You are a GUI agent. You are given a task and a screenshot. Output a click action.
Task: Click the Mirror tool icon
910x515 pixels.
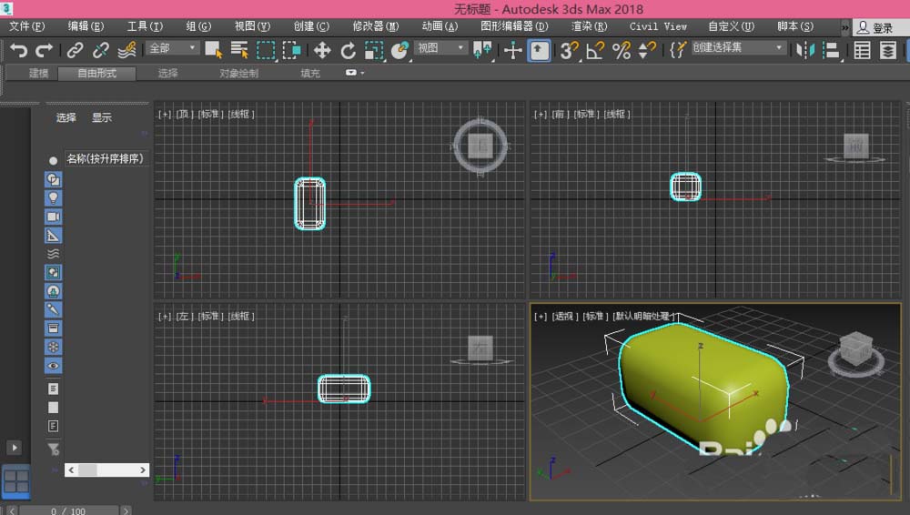[805, 51]
